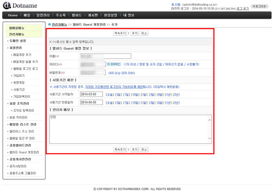Click inside the 관리자 메모 textarea
The width and height of the screenshot is (273, 193).
[129, 129]
